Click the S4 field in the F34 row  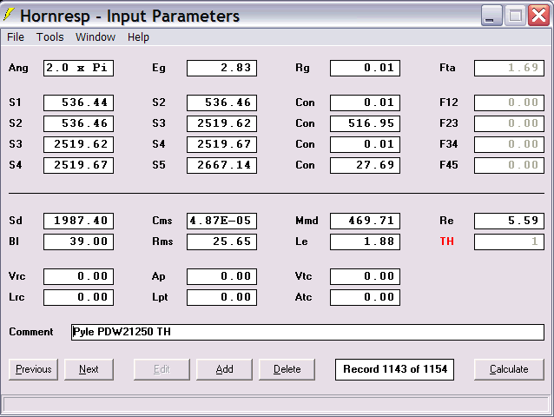click(222, 144)
